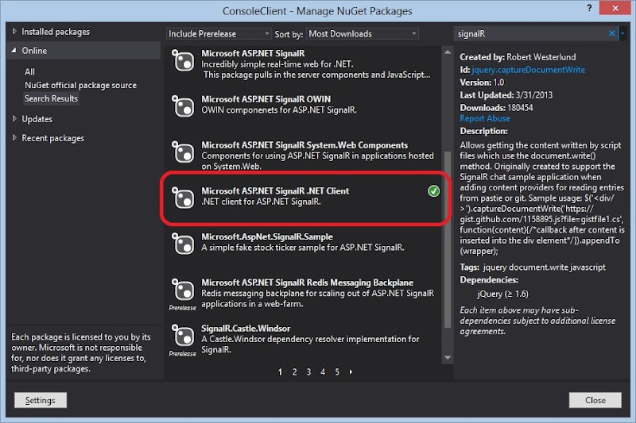
Task: Go to results page 3
Action: coord(308,371)
